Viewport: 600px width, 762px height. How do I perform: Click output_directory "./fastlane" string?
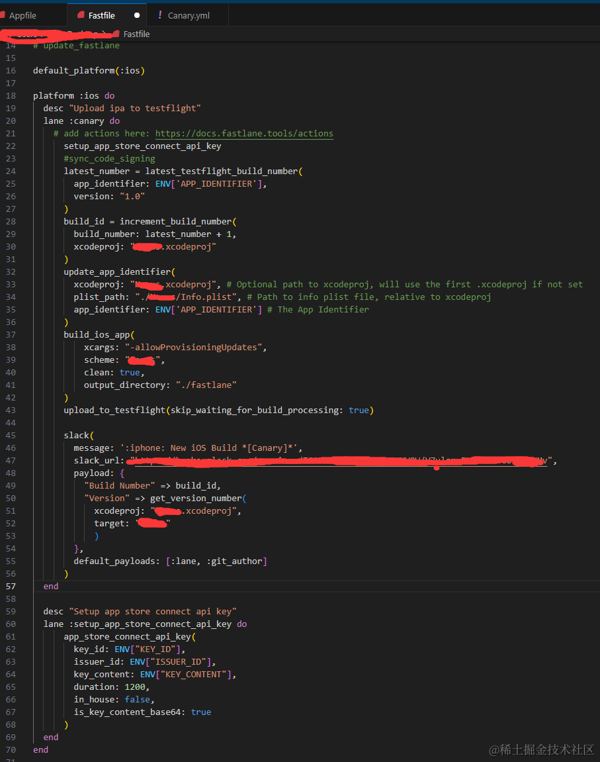tap(206, 385)
